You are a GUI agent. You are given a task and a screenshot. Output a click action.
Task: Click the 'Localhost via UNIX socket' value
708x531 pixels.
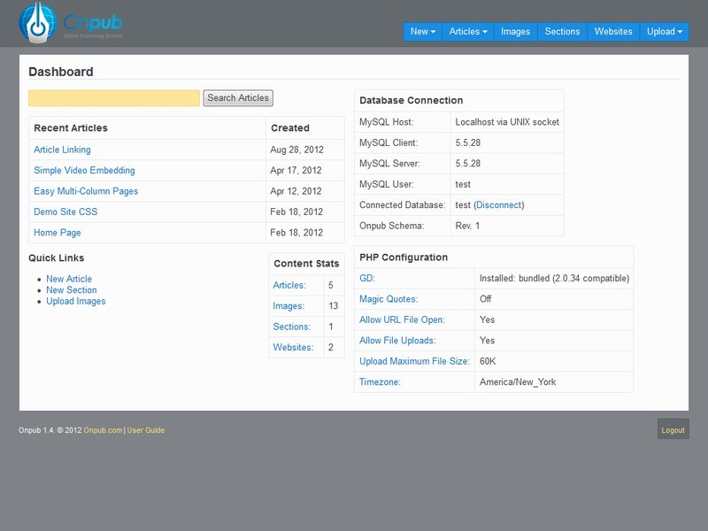click(507, 122)
